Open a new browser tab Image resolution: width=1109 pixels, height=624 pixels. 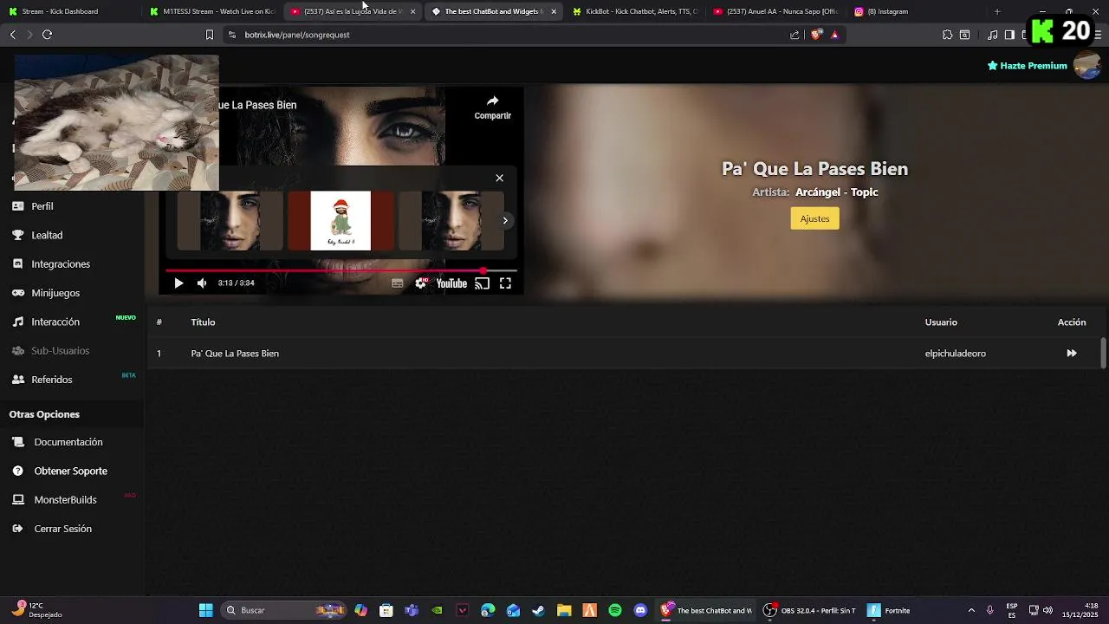(997, 11)
